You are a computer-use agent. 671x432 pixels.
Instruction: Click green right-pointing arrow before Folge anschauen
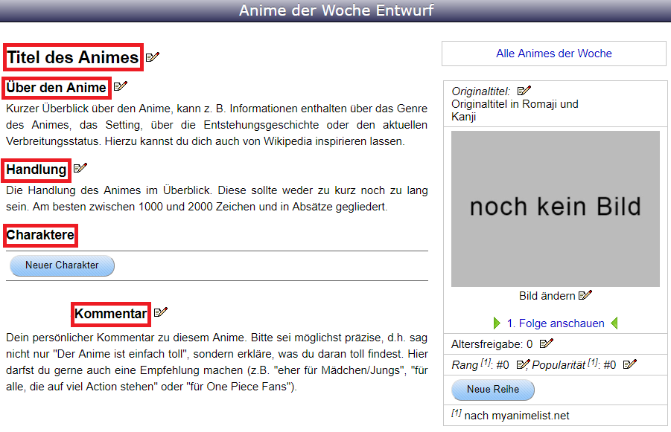(x=497, y=323)
